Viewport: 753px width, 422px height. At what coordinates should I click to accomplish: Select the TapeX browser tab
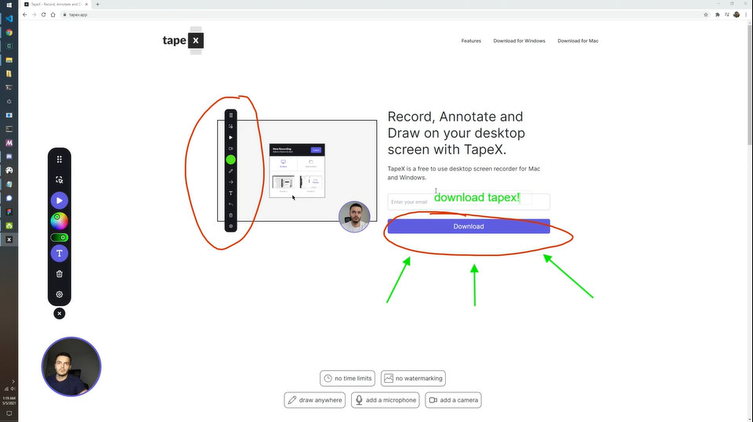coord(56,5)
